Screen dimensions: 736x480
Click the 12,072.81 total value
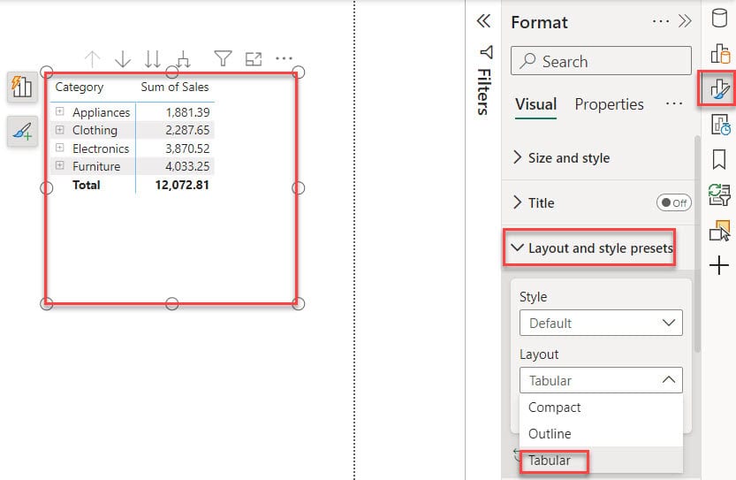pyautogui.click(x=182, y=185)
